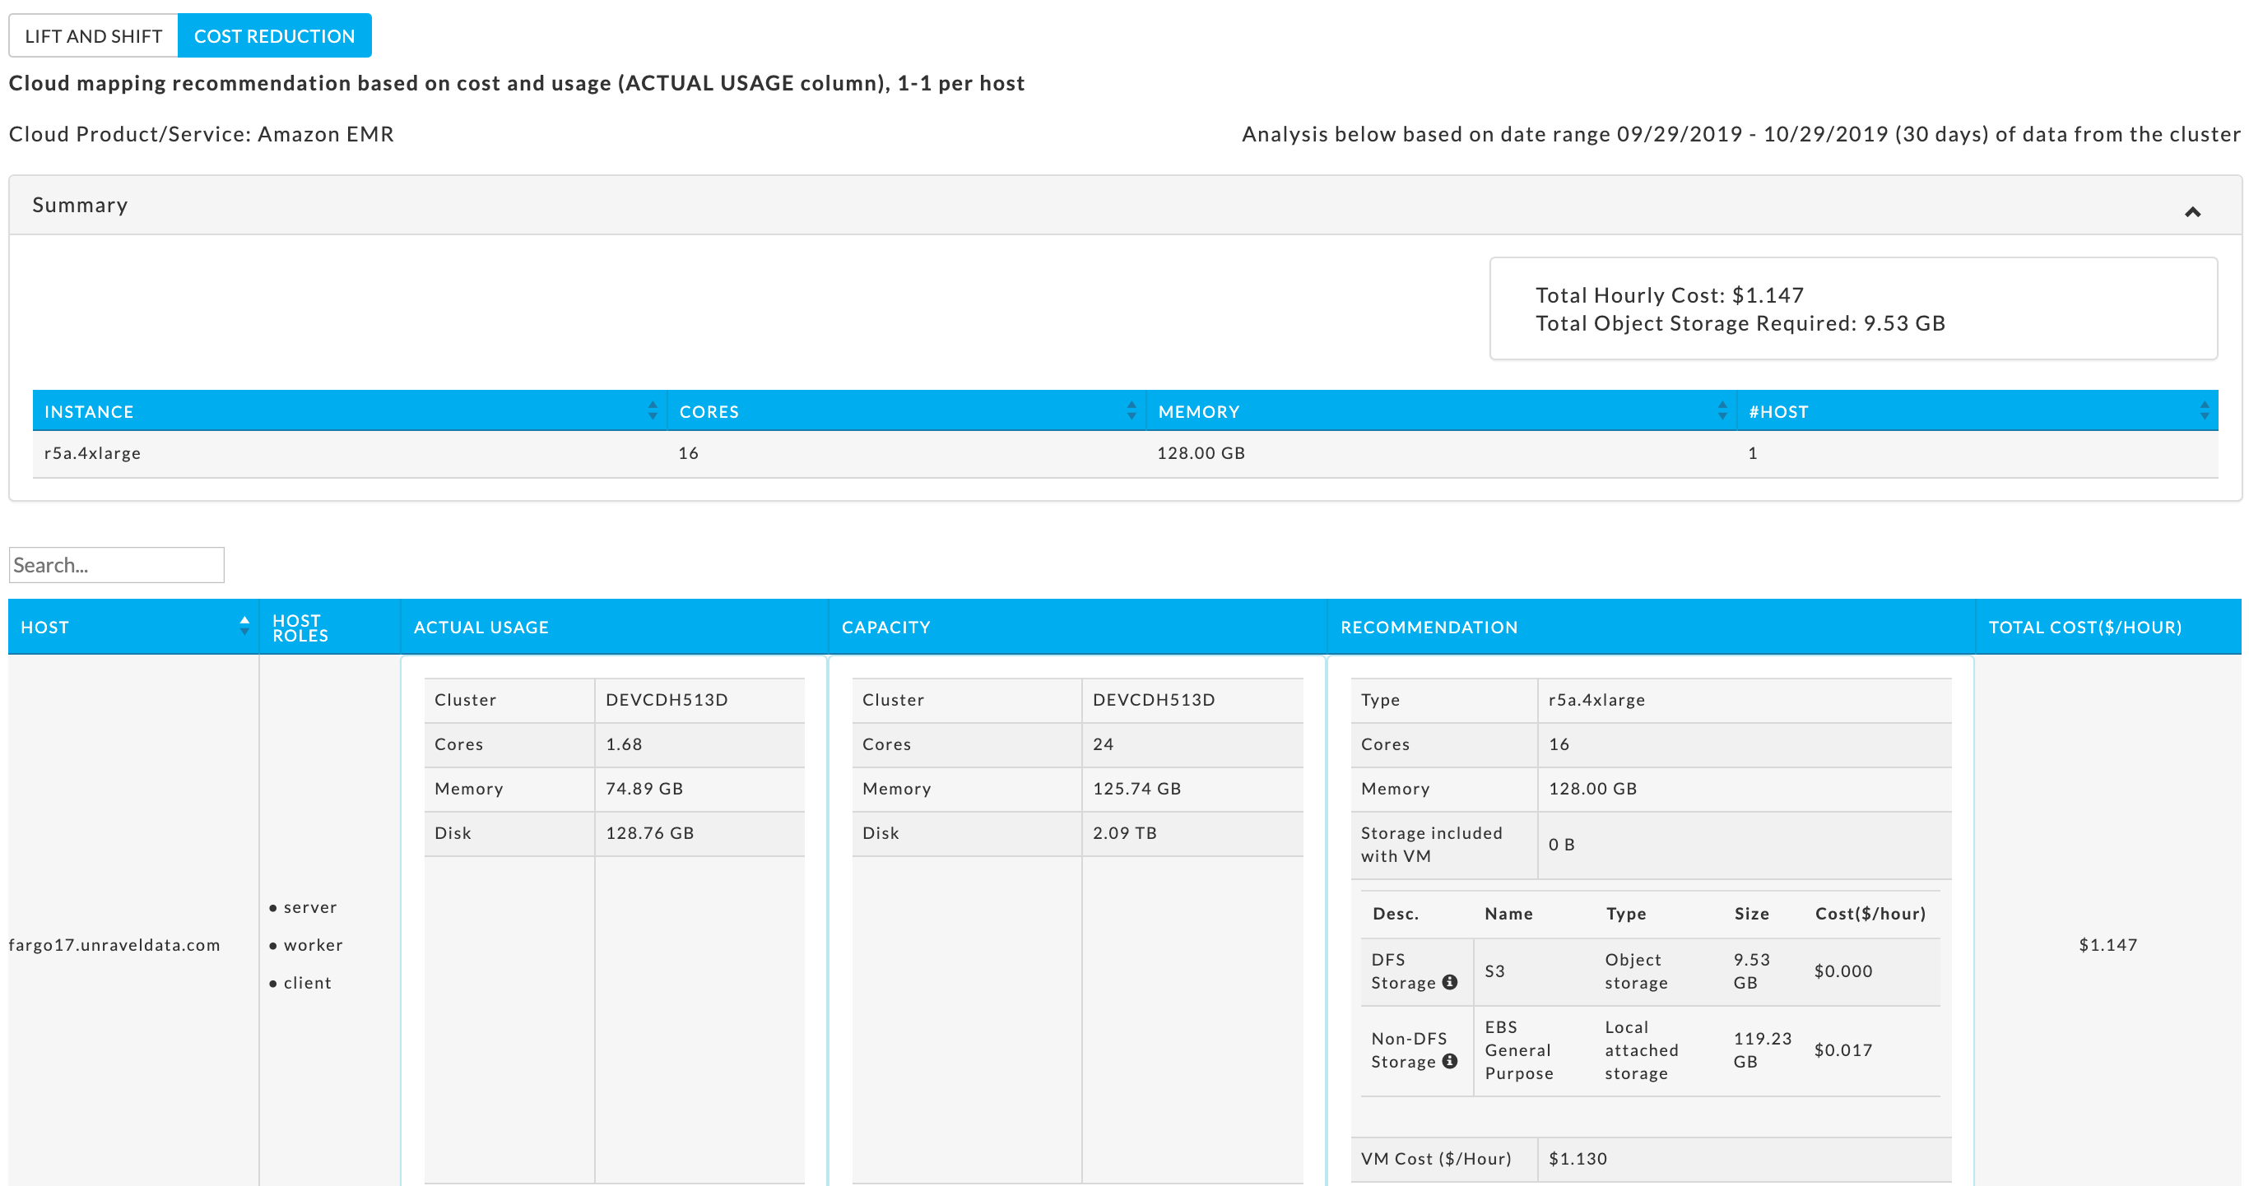2249x1186 pixels.
Task: Click the 119.23 GB size cell
Action: [x=1762, y=1049]
